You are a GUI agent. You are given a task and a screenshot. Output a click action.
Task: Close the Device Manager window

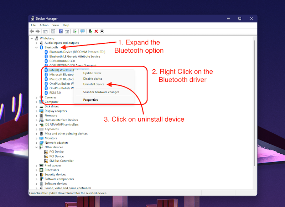[x=252, y=18]
